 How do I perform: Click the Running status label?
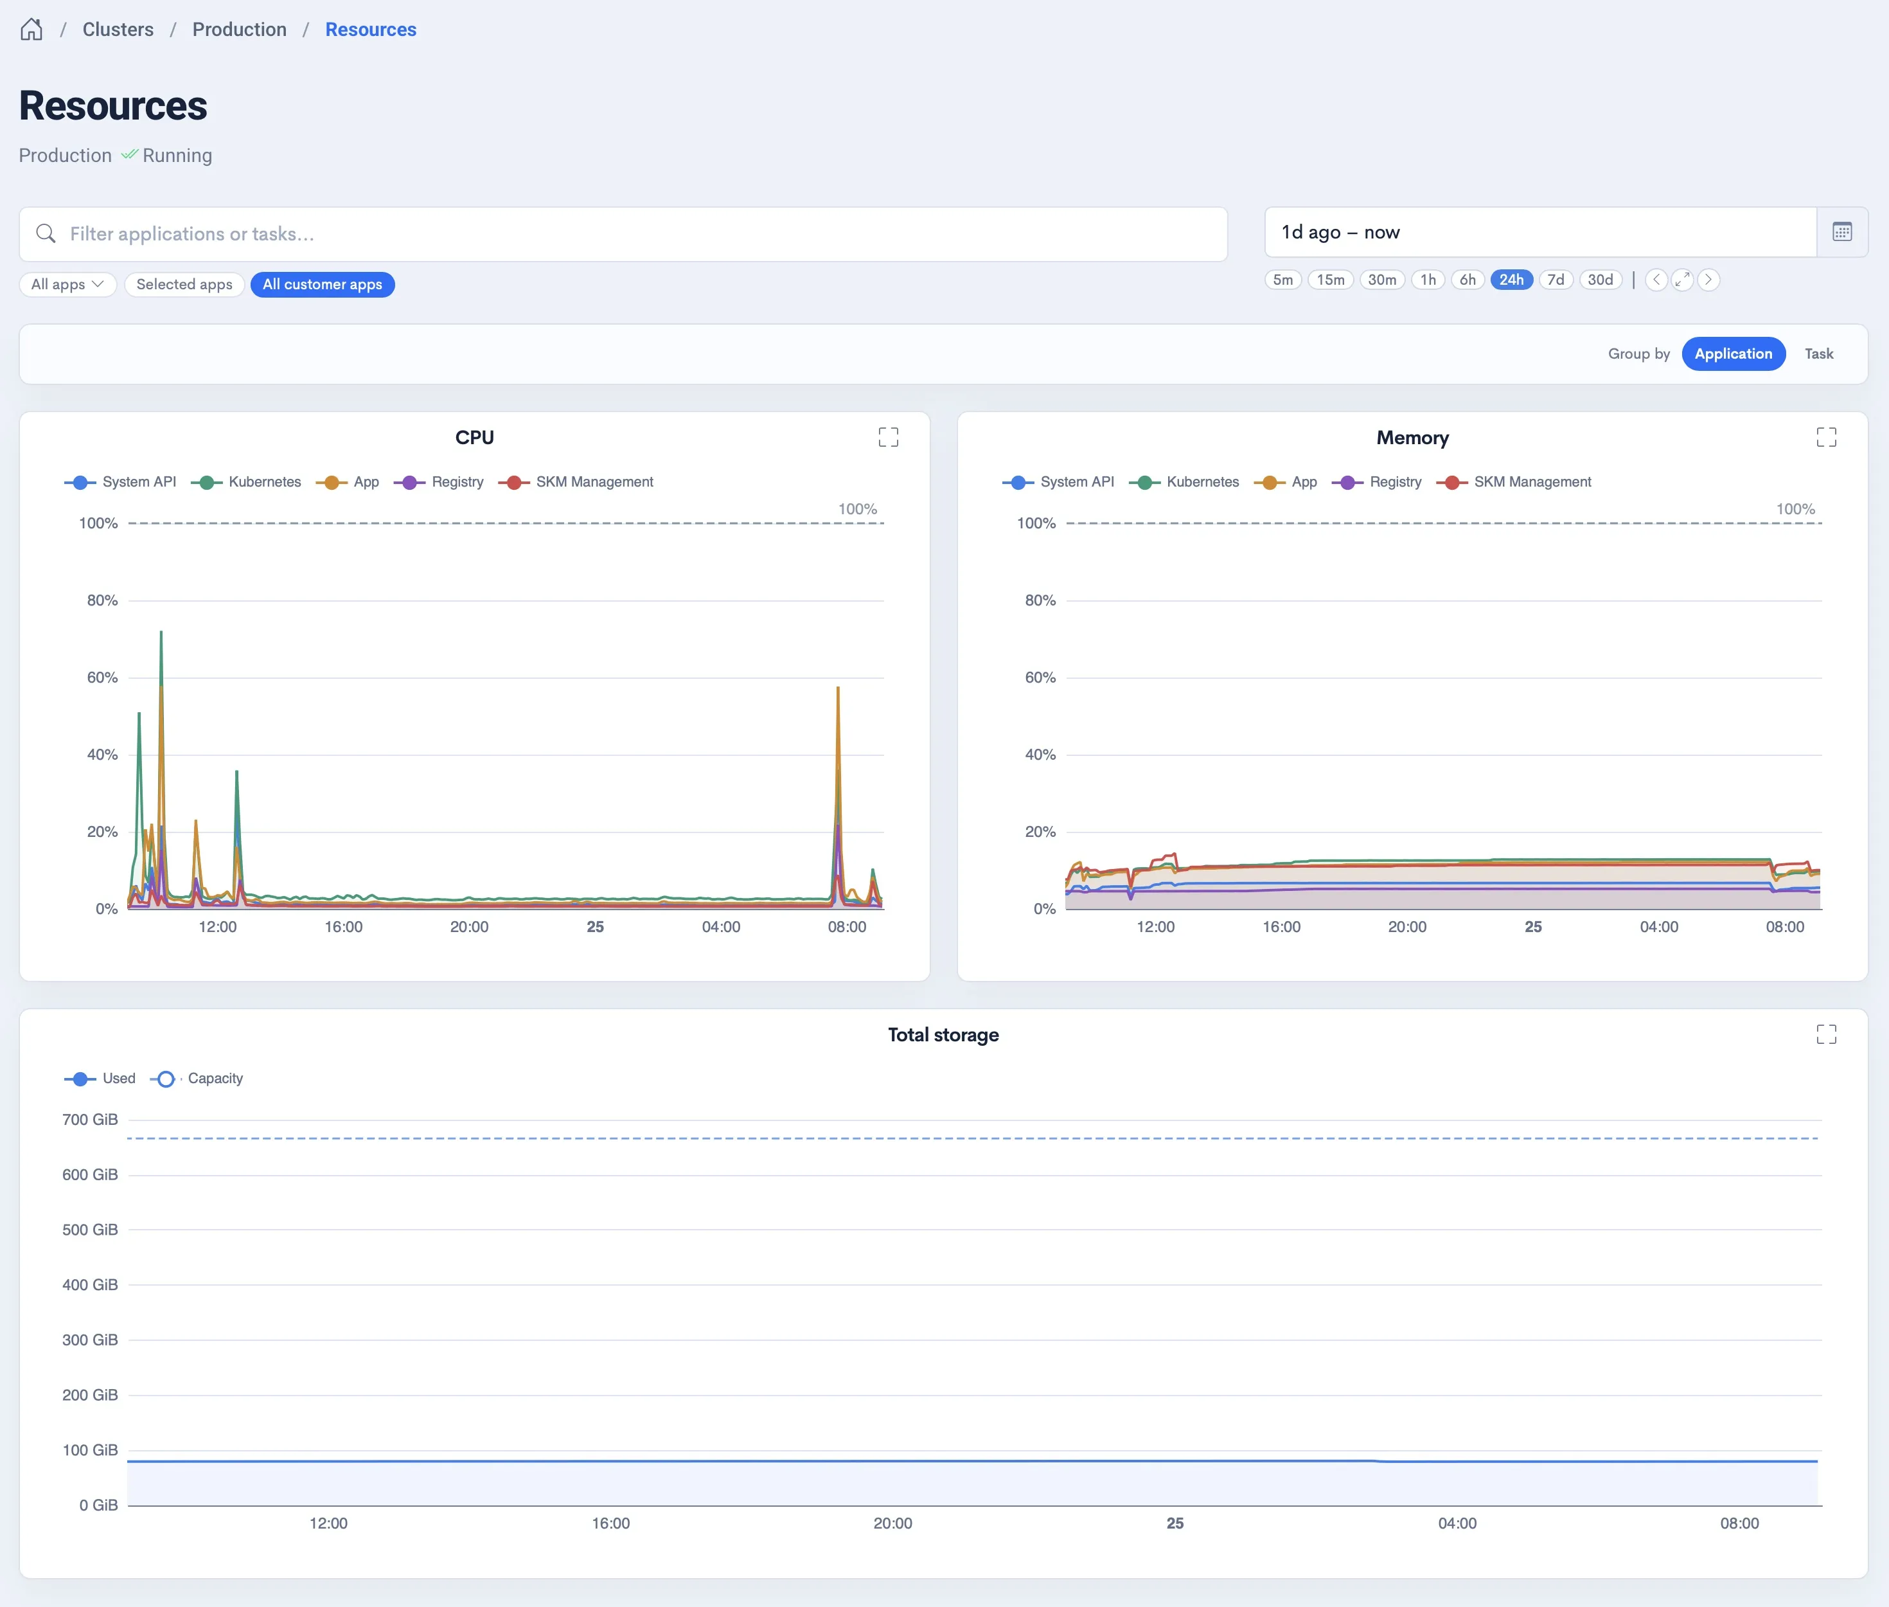(177, 155)
